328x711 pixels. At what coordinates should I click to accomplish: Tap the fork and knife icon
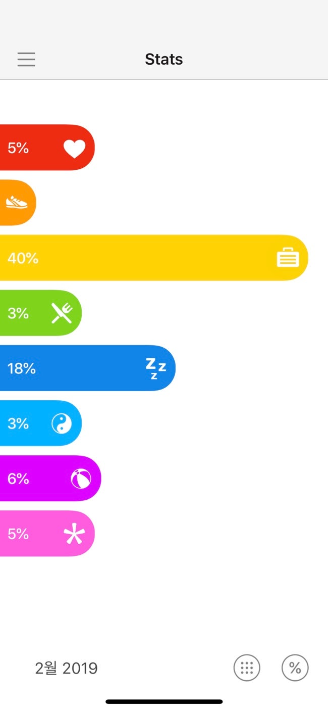click(62, 313)
